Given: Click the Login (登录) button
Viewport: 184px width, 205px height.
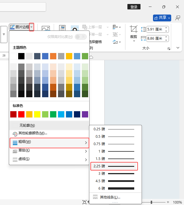Looking at the screenshot, I should click(x=134, y=7).
